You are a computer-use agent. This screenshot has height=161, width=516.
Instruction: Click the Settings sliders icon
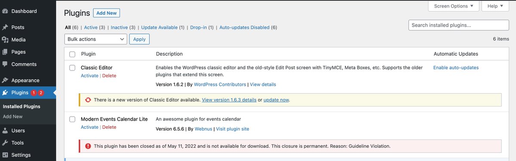pyautogui.click(x=5, y=155)
